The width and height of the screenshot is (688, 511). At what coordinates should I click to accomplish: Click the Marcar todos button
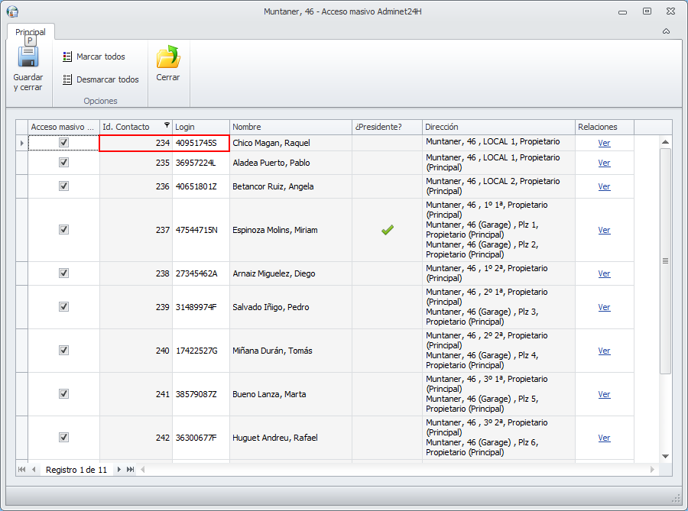pos(94,57)
